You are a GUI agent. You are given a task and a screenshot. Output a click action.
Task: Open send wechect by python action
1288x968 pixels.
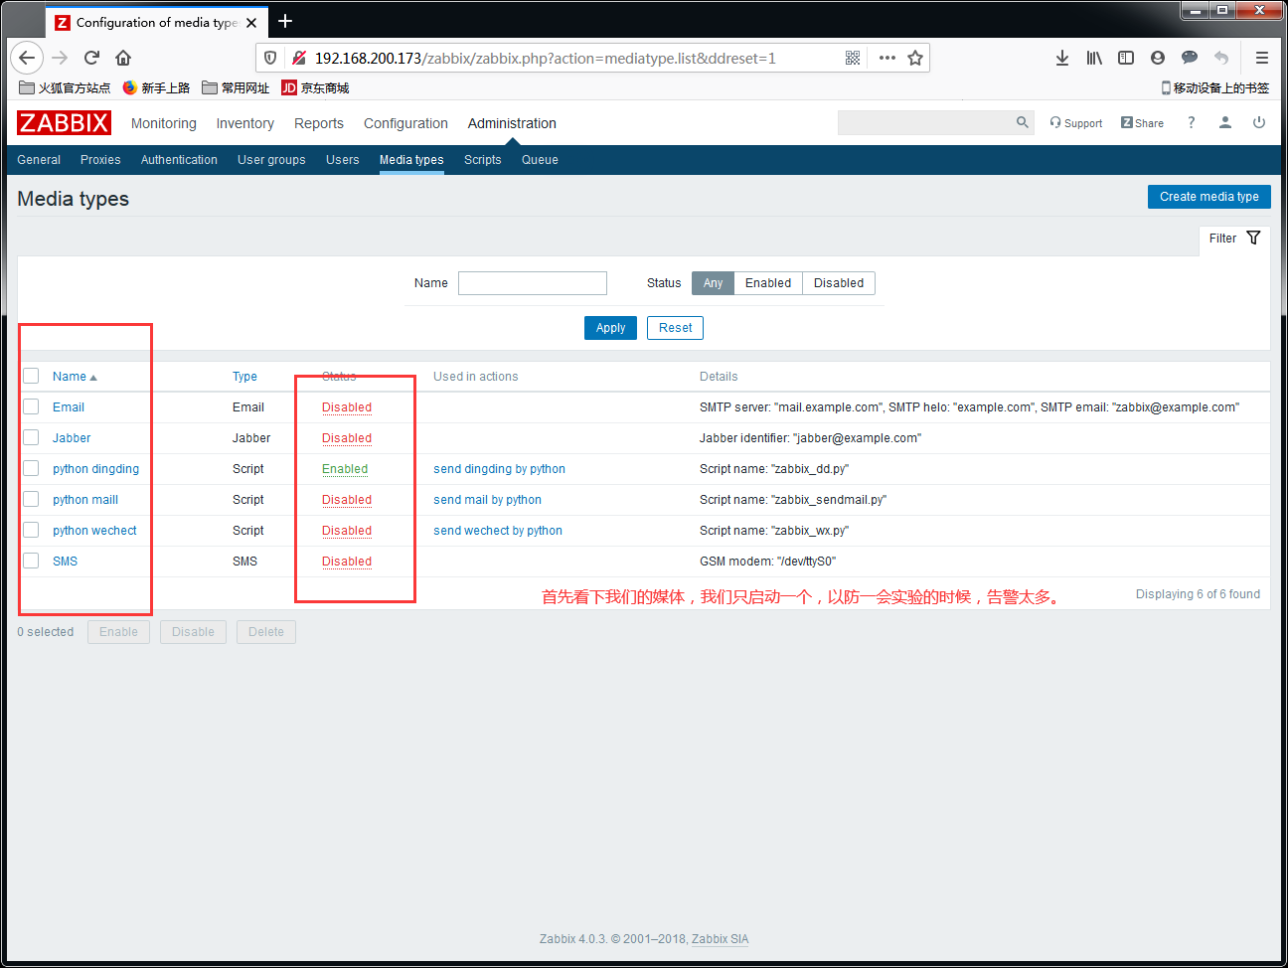click(498, 531)
